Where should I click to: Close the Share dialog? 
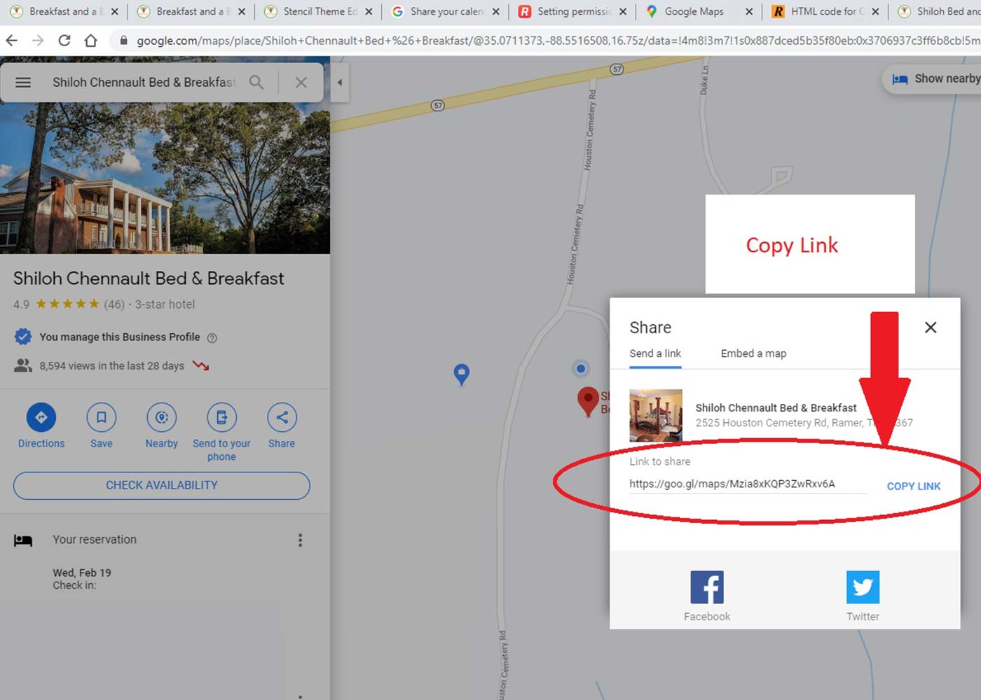click(x=931, y=328)
